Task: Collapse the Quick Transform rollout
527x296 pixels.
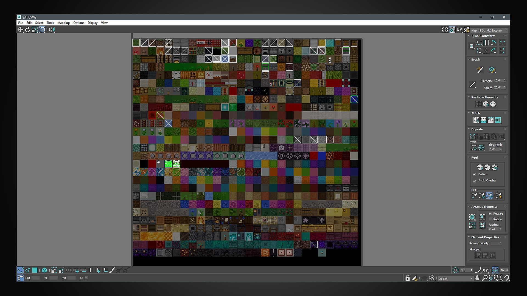Action: pyautogui.click(x=469, y=36)
